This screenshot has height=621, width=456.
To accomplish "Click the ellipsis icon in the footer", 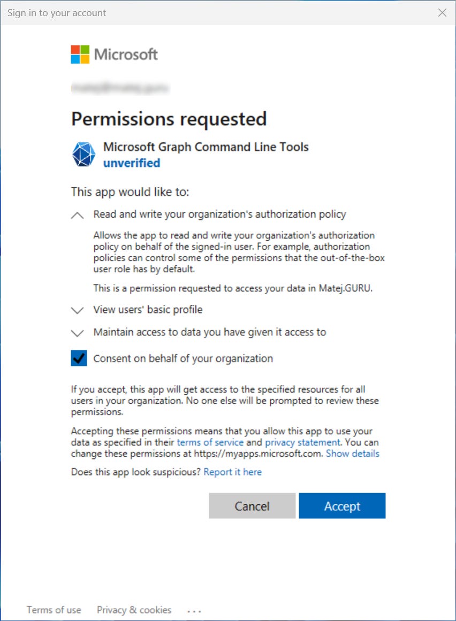I will 194,610.
